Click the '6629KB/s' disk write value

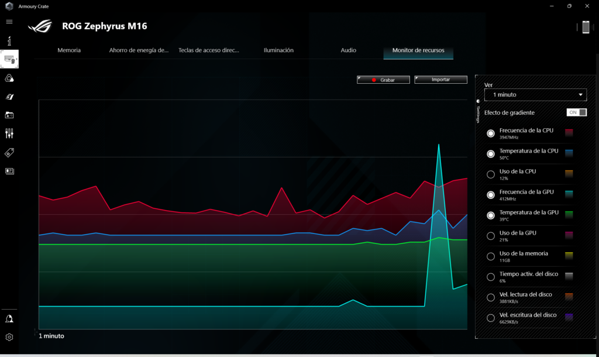pos(509,322)
